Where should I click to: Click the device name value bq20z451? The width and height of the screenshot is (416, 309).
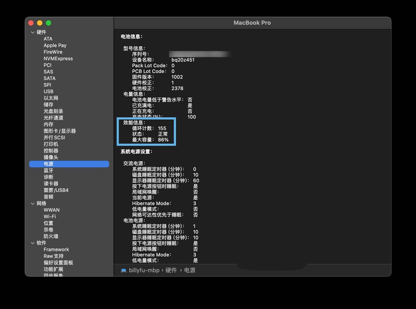[183, 60]
